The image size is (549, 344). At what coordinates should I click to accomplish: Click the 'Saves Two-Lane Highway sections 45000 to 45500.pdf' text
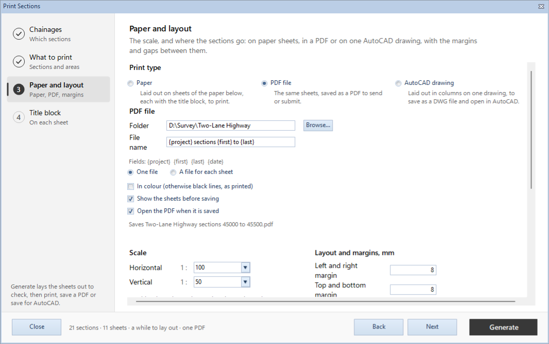[201, 224]
